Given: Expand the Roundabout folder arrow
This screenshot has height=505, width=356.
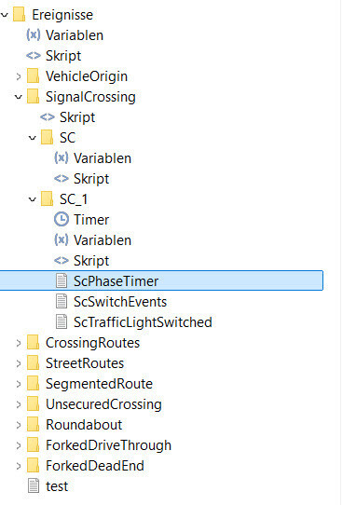Looking at the screenshot, I should [x=19, y=425].
